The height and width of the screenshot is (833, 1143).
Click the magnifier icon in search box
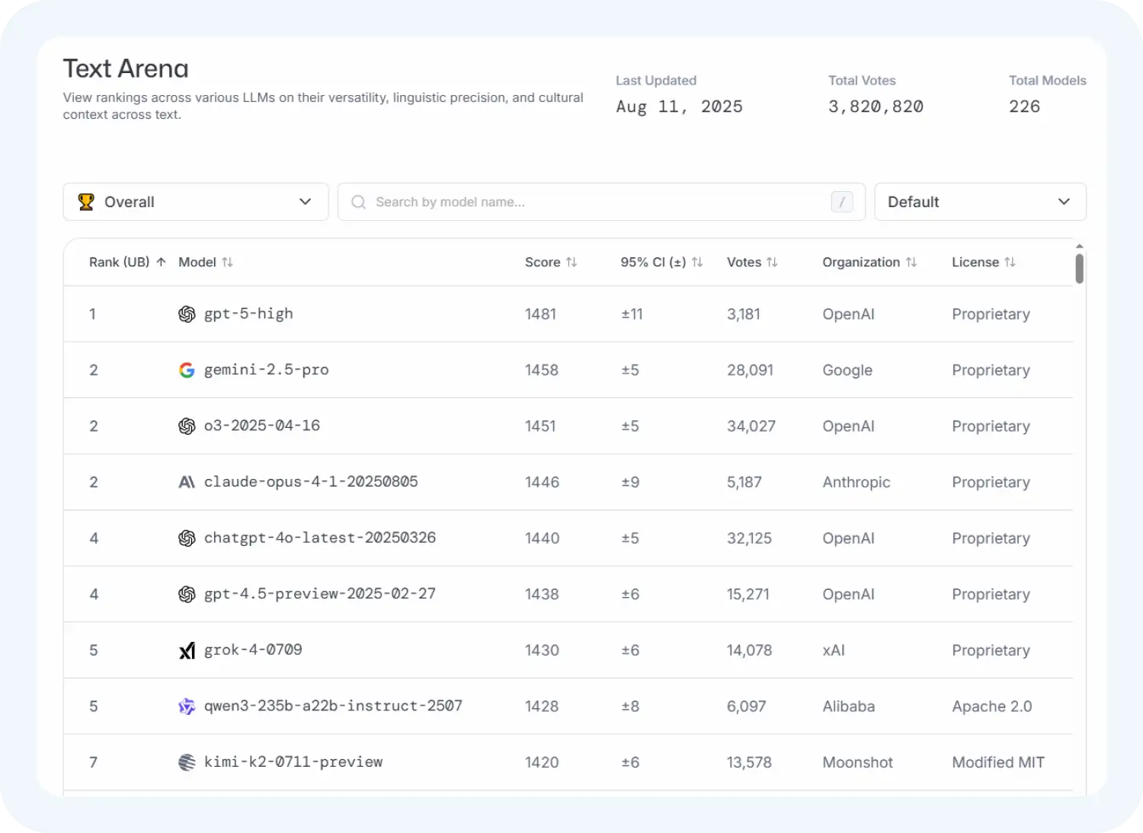coord(358,202)
